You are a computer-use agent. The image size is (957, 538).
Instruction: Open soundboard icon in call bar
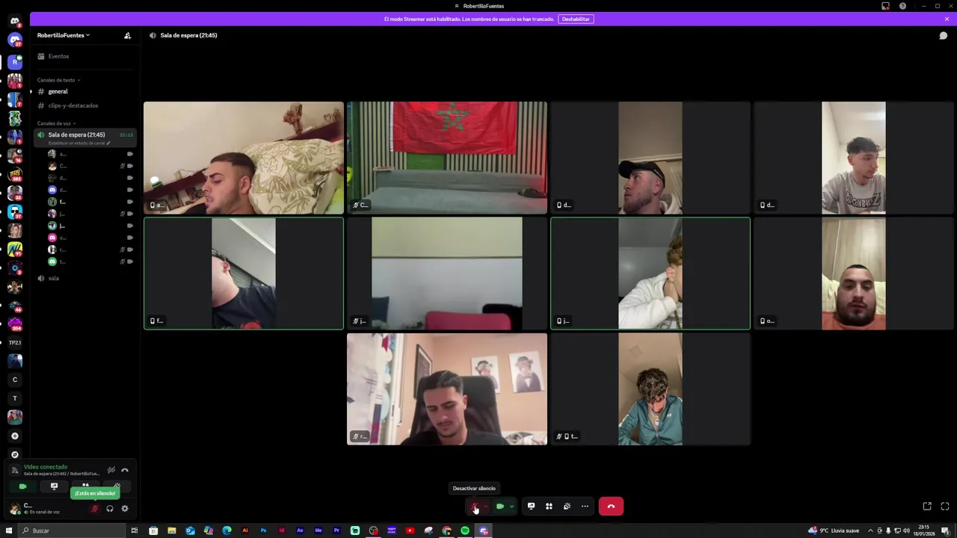(x=567, y=507)
